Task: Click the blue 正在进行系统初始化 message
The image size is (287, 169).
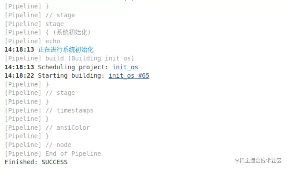Action: (66, 50)
